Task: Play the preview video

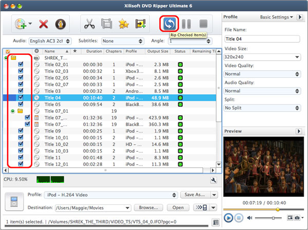Action: tap(228, 218)
